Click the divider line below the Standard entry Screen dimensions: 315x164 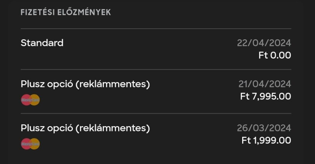point(156,70)
